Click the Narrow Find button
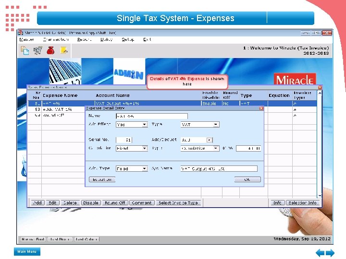This screenshot has height=259, width=346. tap(33, 239)
